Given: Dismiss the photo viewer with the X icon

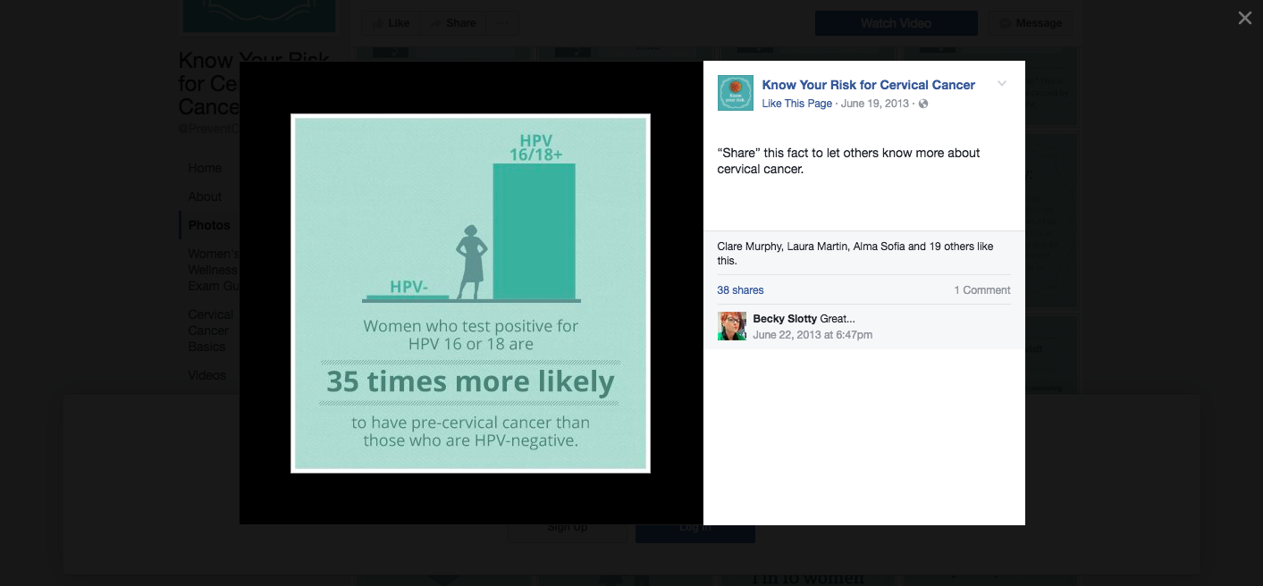Looking at the screenshot, I should (x=1243, y=17).
